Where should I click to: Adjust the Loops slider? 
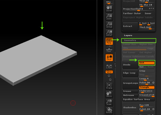[147, 79]
